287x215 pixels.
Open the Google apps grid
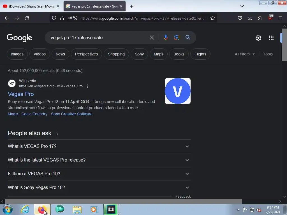[271, 38]
